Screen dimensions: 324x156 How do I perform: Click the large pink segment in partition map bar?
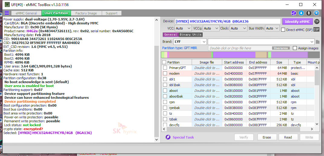[189, 55]
